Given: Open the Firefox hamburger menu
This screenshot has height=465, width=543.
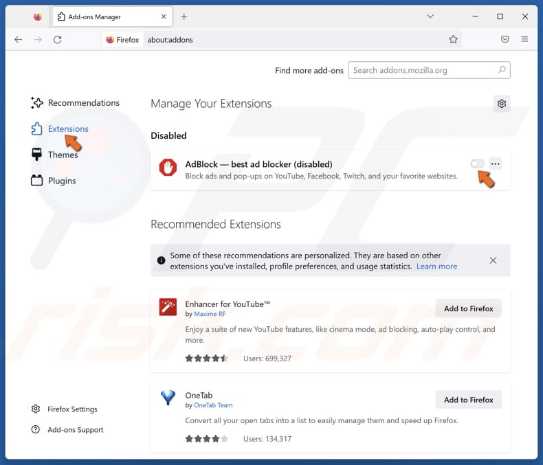Looking at the screenshot, I should coord(524,39).
